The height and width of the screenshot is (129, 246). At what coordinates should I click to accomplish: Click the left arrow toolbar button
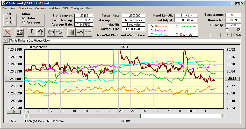[50, 33]
